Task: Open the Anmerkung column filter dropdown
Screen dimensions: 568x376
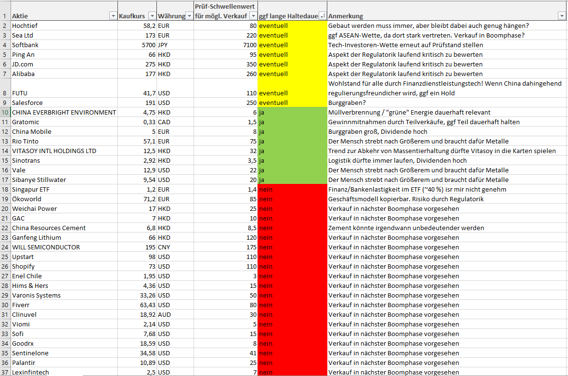Action: (562, 16)
